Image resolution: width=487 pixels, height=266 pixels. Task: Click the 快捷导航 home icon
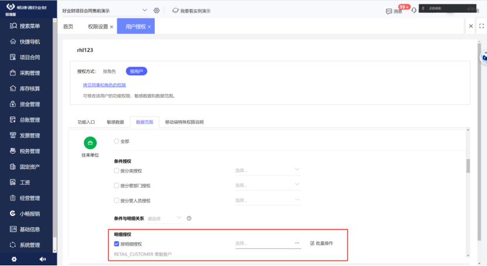[13, 42]
